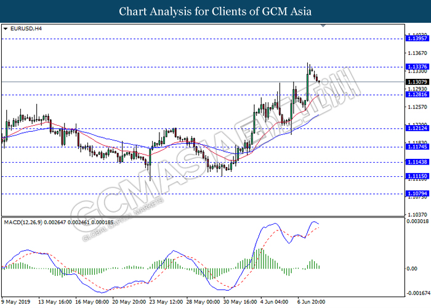The height and width of the screenshot is (308, 431).
Task: Click the 1.12570 axis value
Action: pyautogui.click(x=417, y=107)
